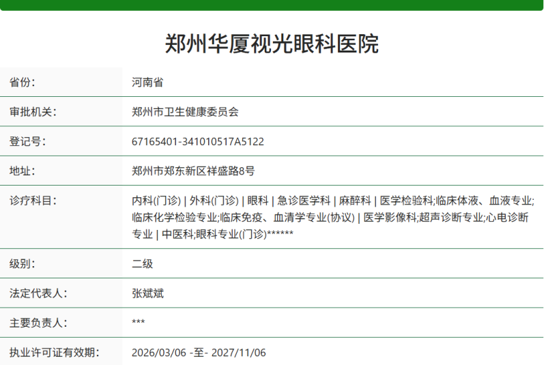The image size is (546, 365).
Task: Select registration number 67165401-341010517A5122
Action: [x=198, y=142]
